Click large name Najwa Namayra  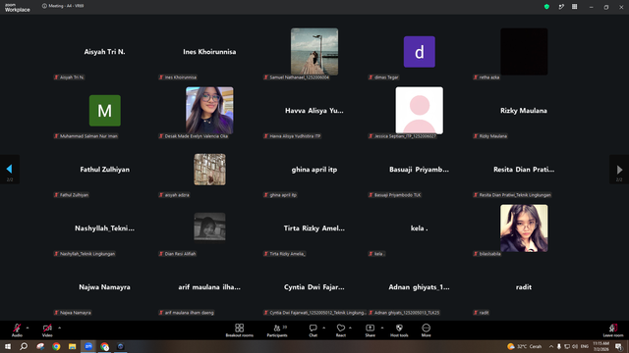(105, 287)
